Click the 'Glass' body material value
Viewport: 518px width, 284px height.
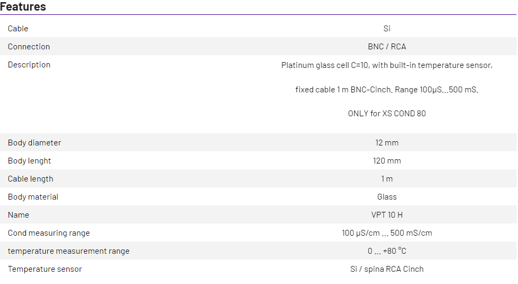[387, 197]
